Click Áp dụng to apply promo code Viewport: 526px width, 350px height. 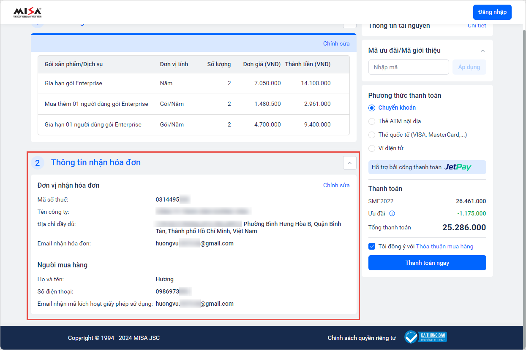click(x=469, y=67)
